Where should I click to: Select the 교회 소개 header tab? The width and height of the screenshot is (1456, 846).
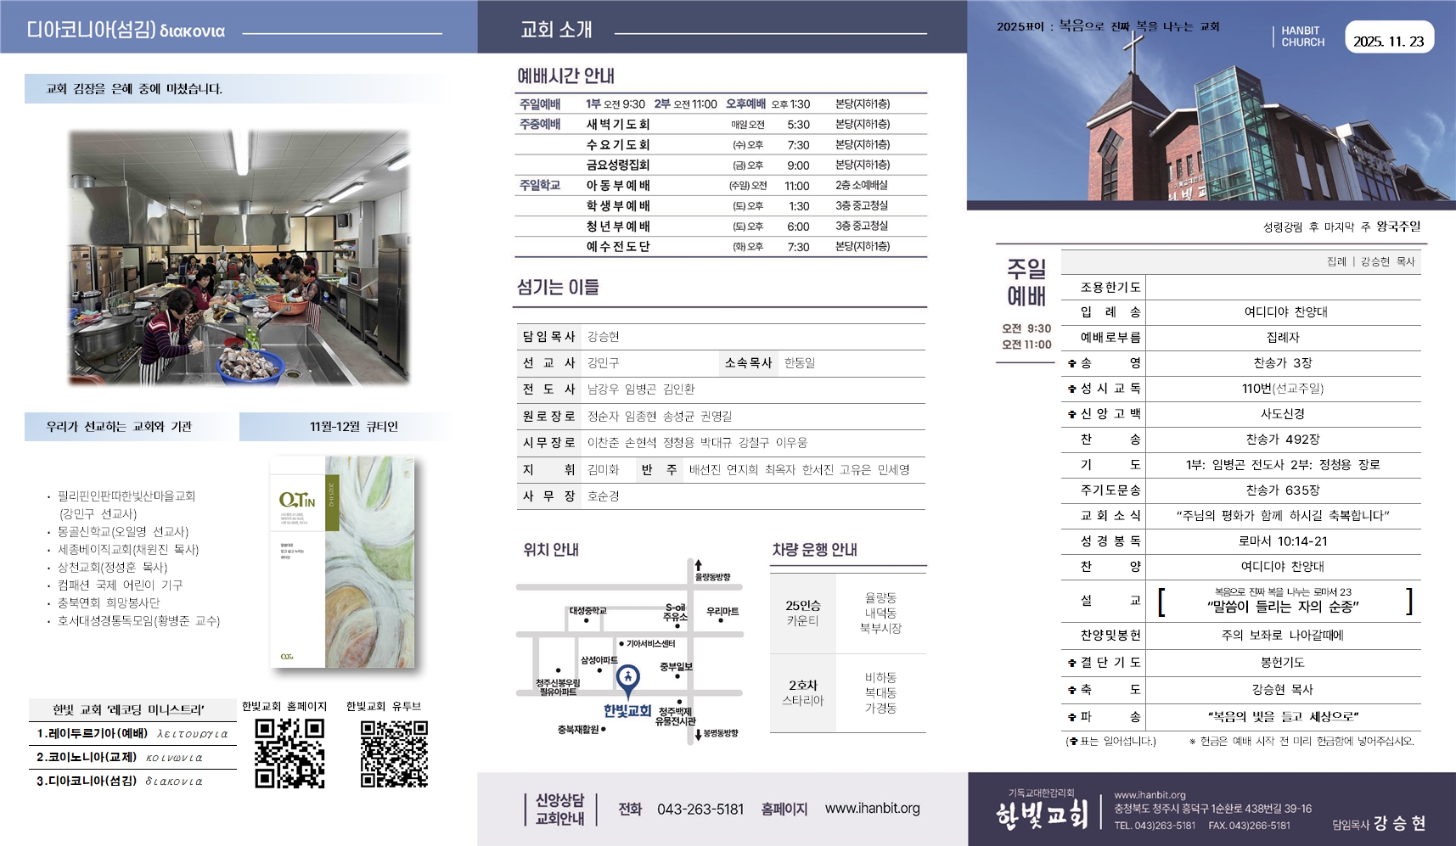[556, 30]
